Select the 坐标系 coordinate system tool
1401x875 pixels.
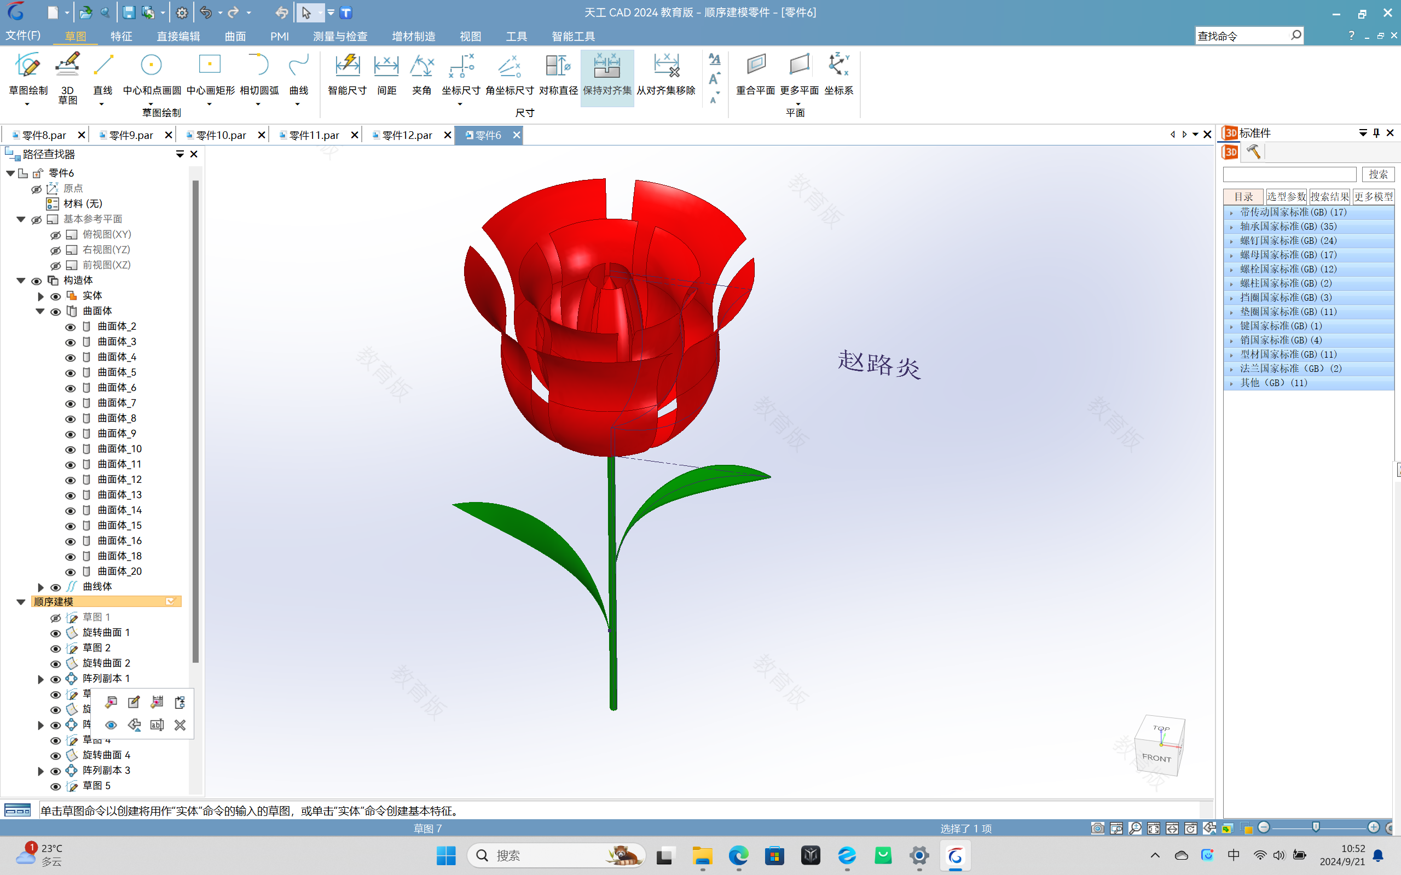click(x=838, y=74)
